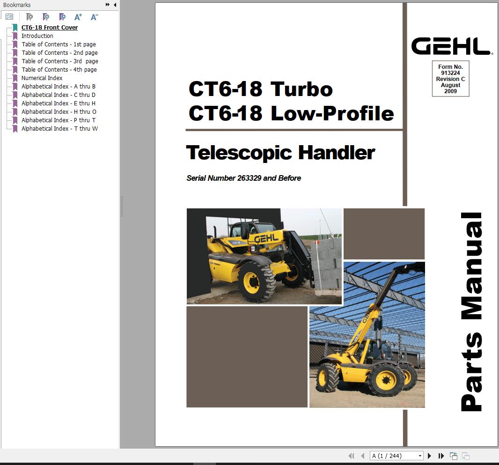Jump to the last page
Screen dimensions: 499x465
click(441, 456)
